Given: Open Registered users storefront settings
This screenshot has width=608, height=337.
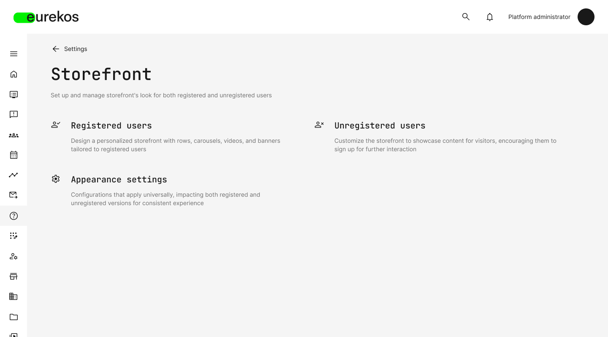Looking at the screenshot, I should (111, 126).
